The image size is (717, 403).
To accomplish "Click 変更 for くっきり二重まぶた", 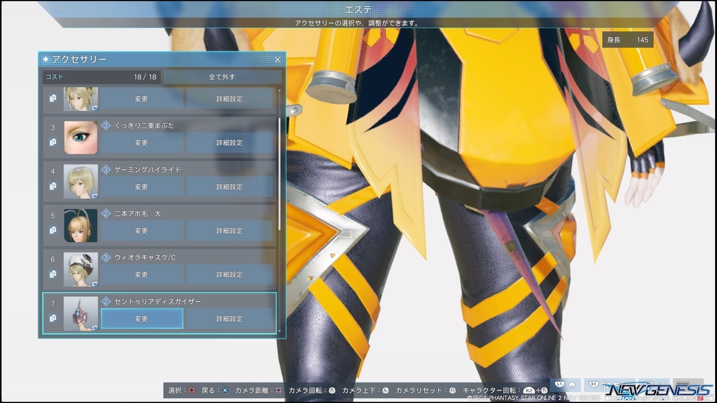I will (x=142, y=143).
